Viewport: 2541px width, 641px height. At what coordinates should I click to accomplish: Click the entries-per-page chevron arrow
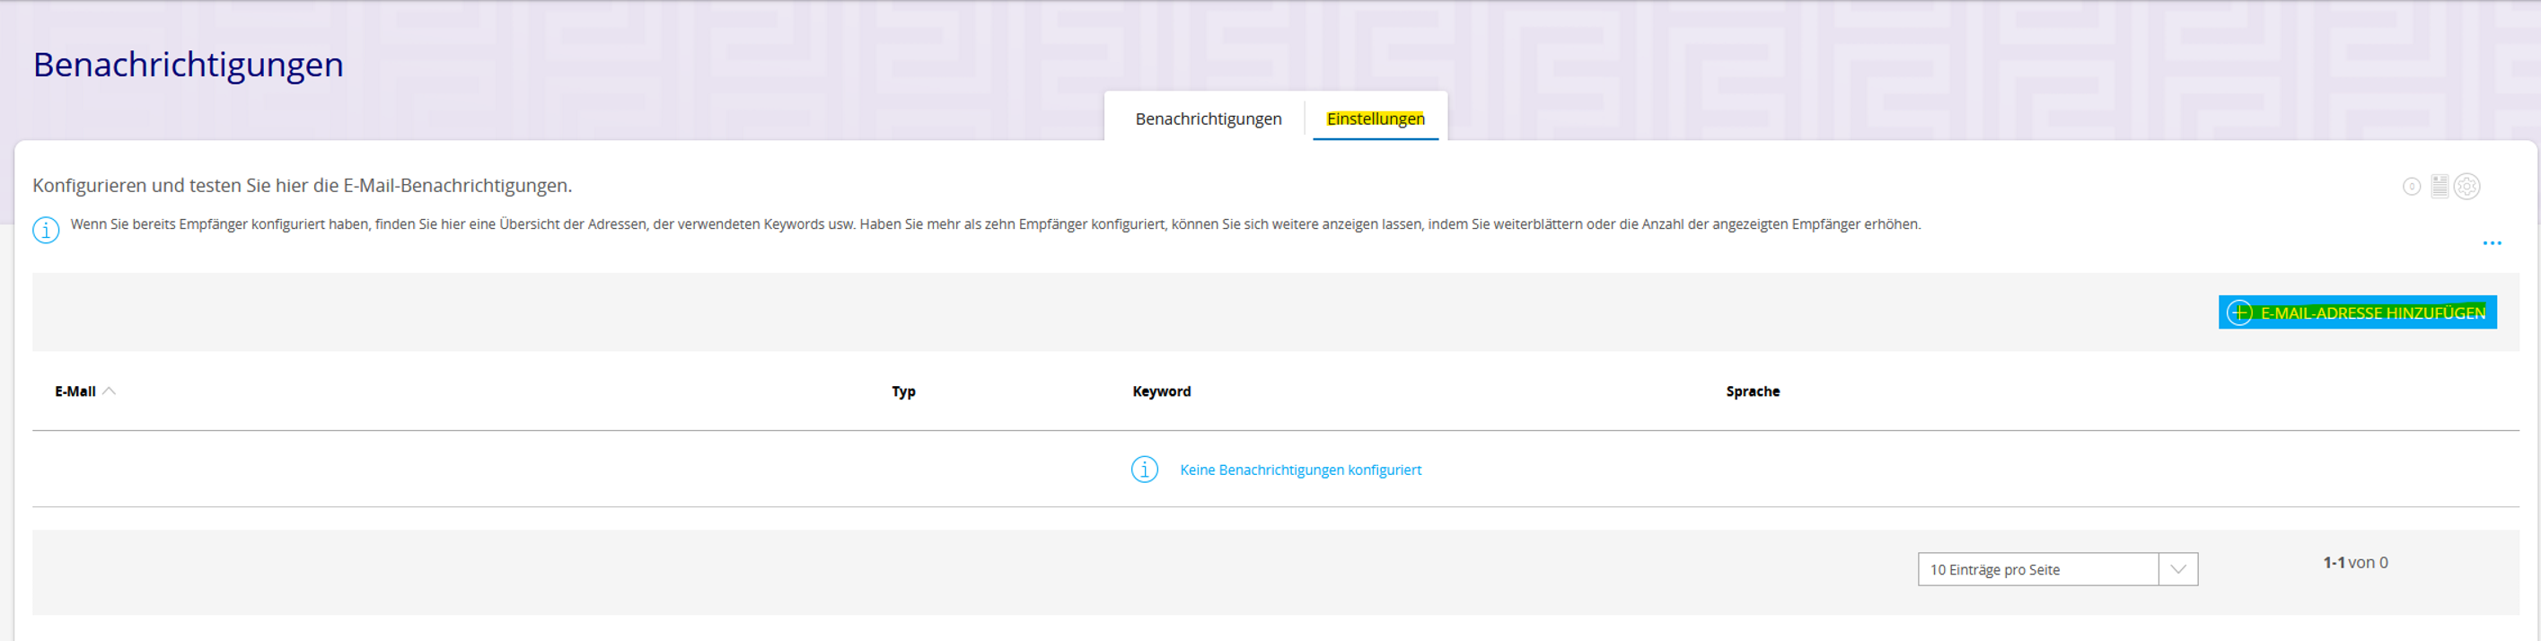tap(2178, 569)
